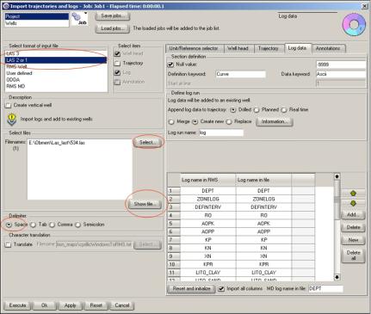Select DDDA input format
This screenshot has height=314, width=371.
pos(56,80)
